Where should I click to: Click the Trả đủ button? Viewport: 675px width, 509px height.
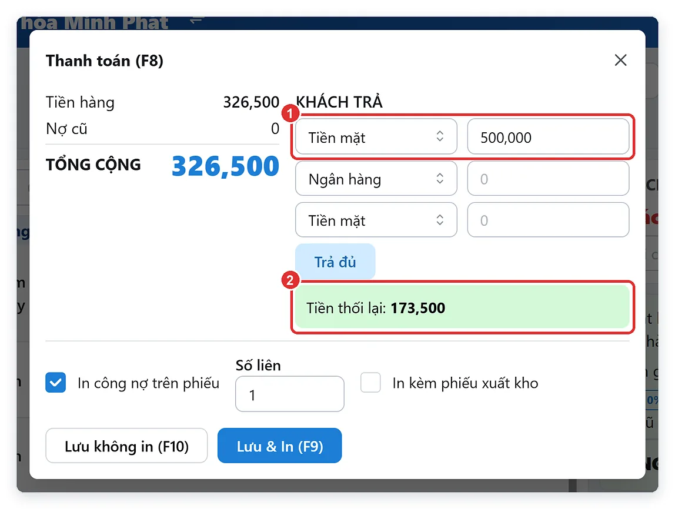tap(335, 262)
